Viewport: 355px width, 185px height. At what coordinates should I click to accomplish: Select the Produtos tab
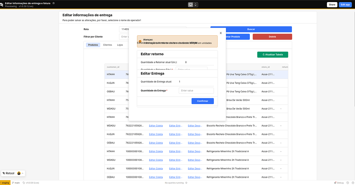pyautogui.click(x=93, y=45)
